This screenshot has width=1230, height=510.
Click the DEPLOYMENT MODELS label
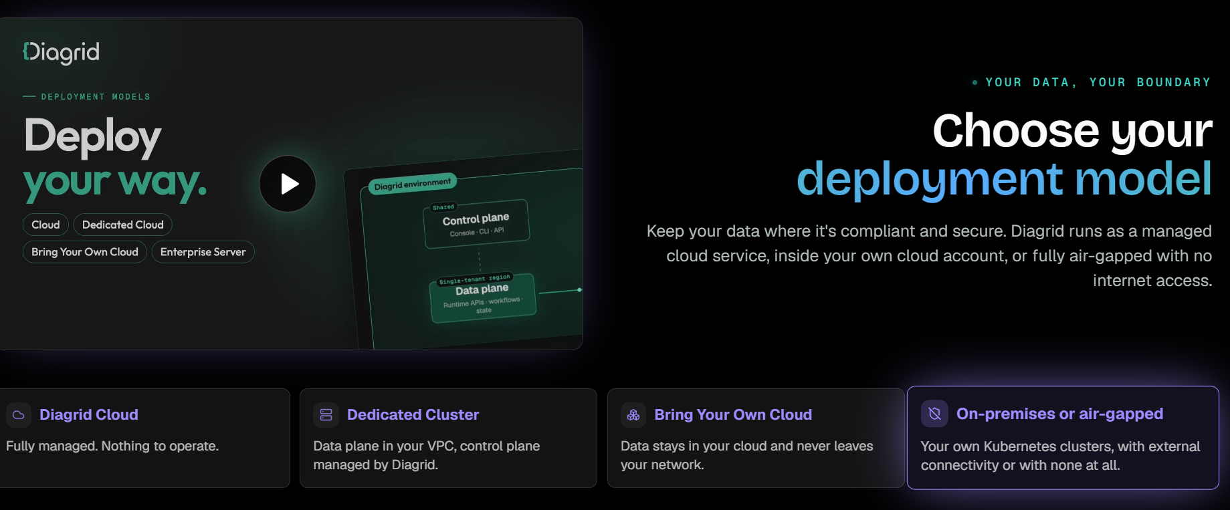click(96, 97)
